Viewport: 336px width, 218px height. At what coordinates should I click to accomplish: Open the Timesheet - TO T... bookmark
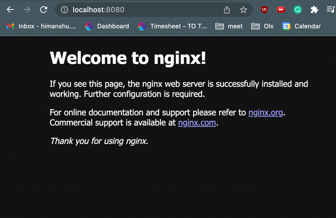173,26
